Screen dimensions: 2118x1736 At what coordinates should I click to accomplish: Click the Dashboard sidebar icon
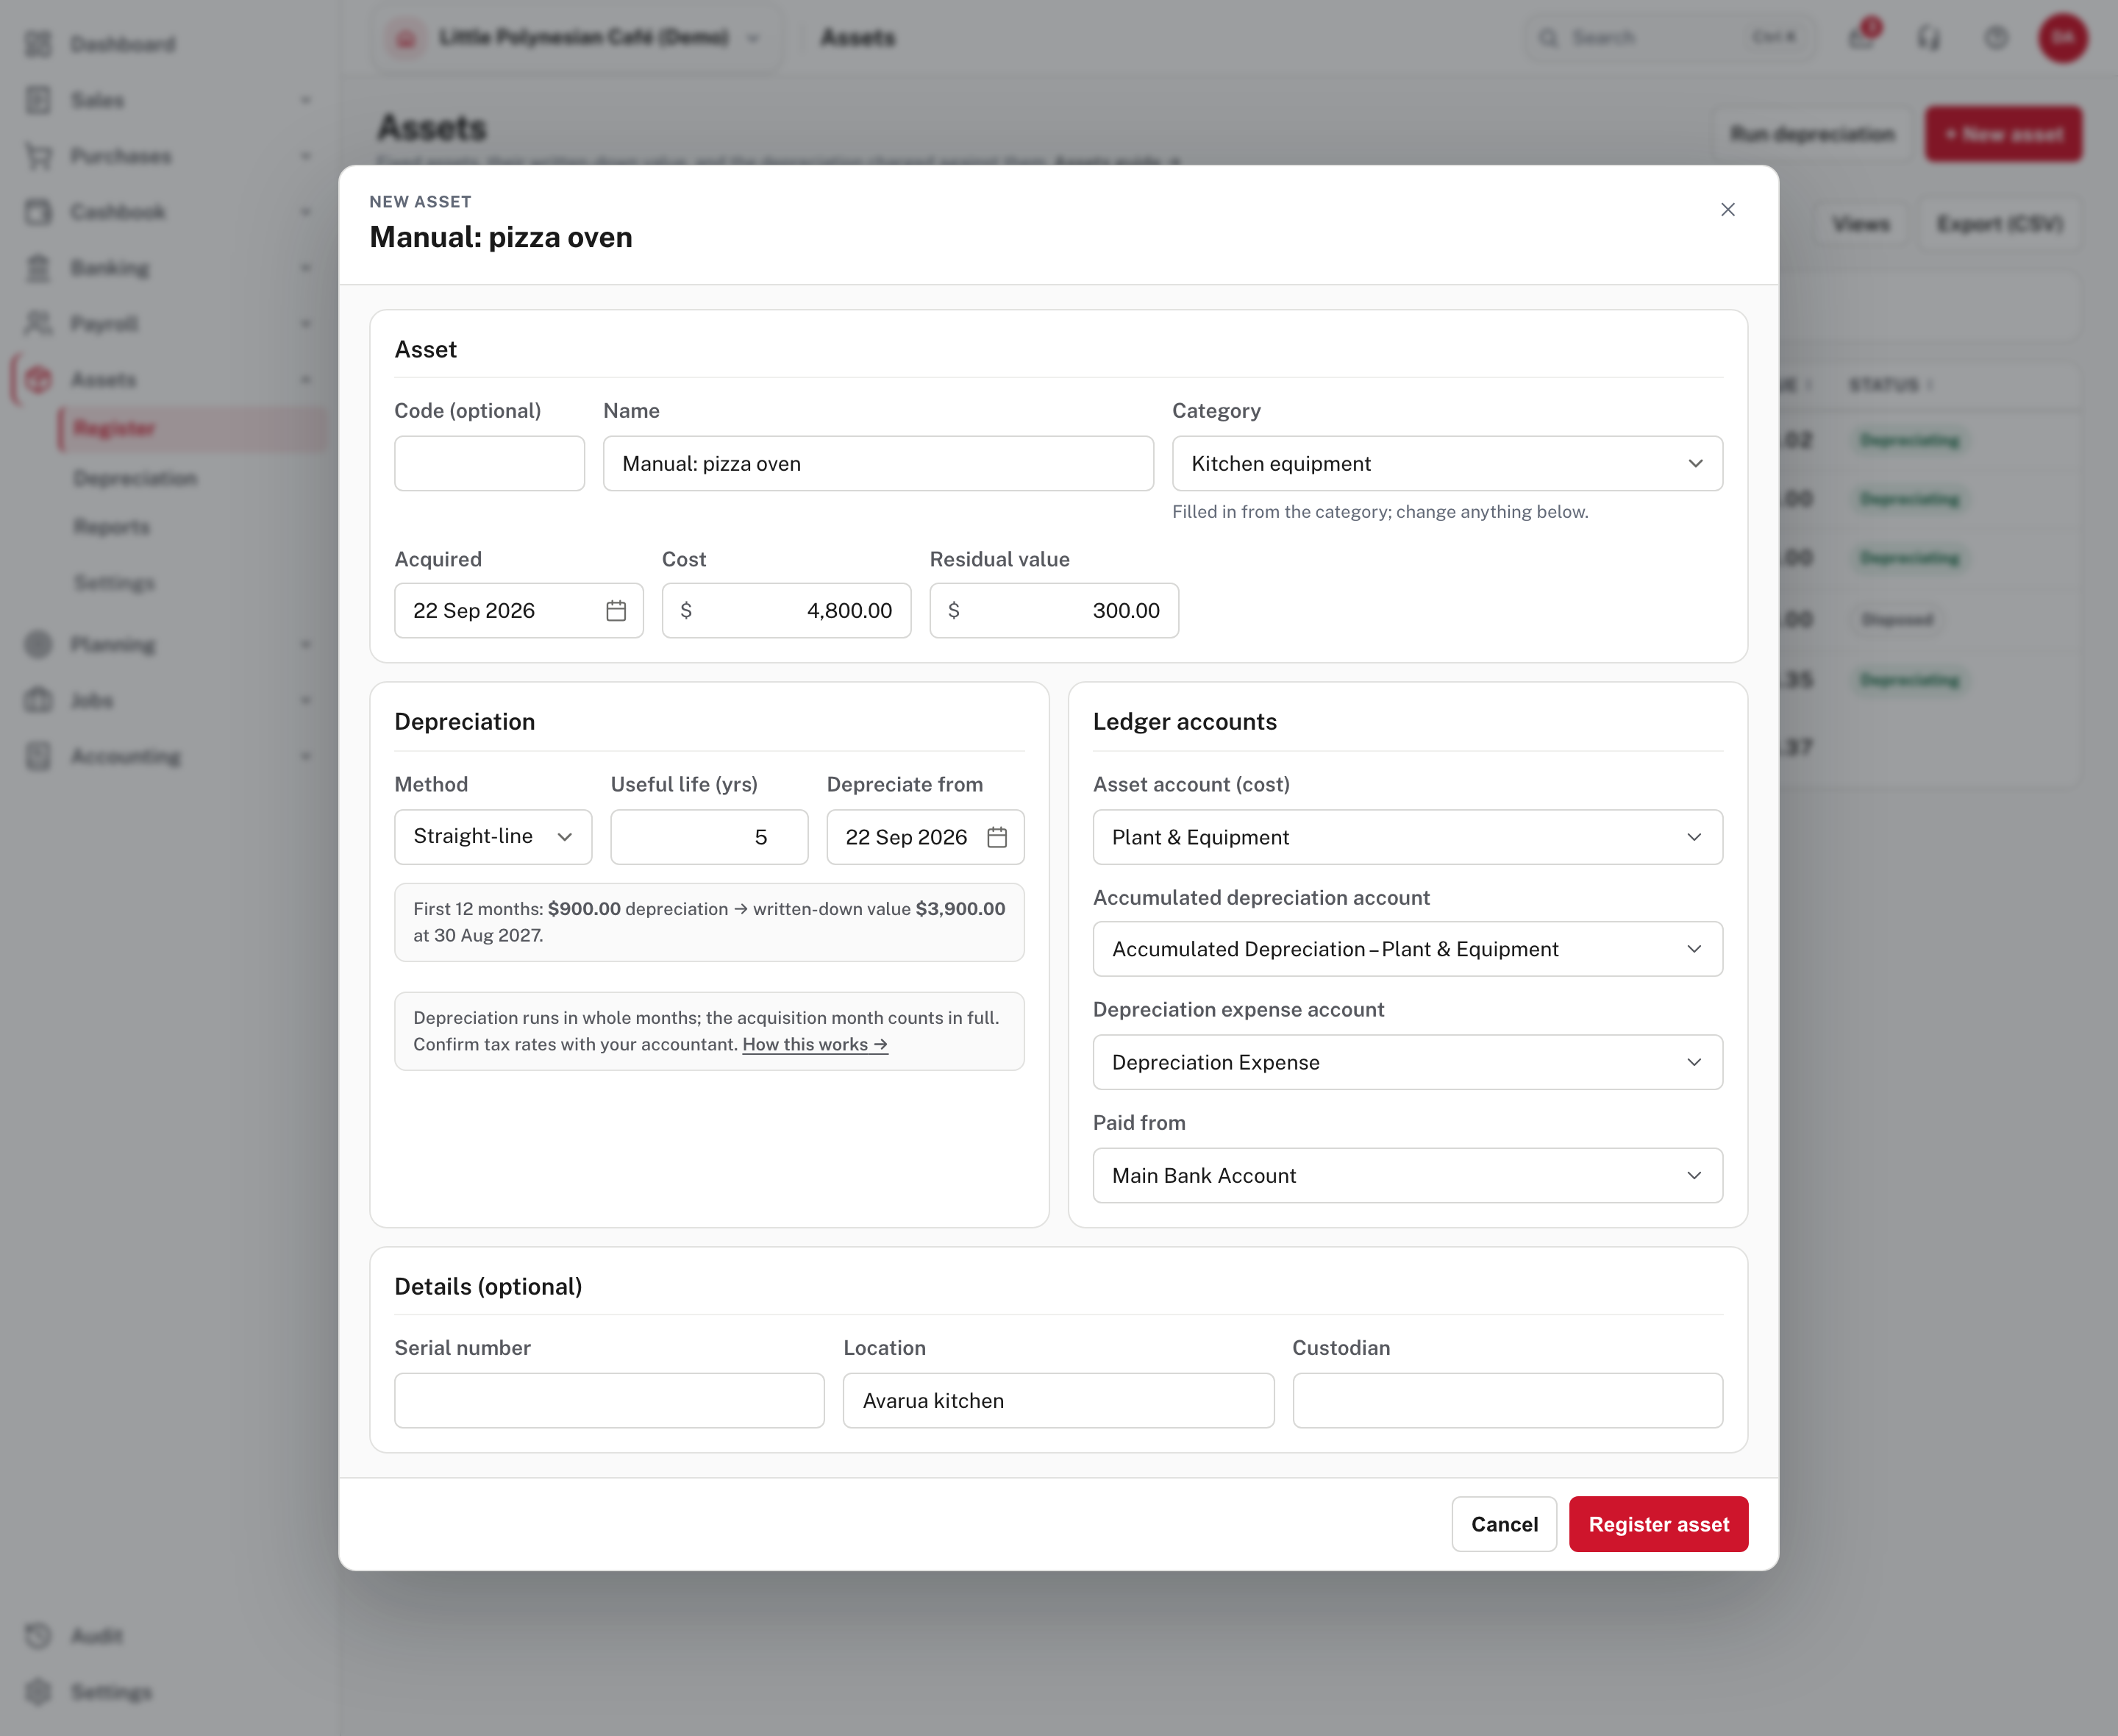[38, 44]
